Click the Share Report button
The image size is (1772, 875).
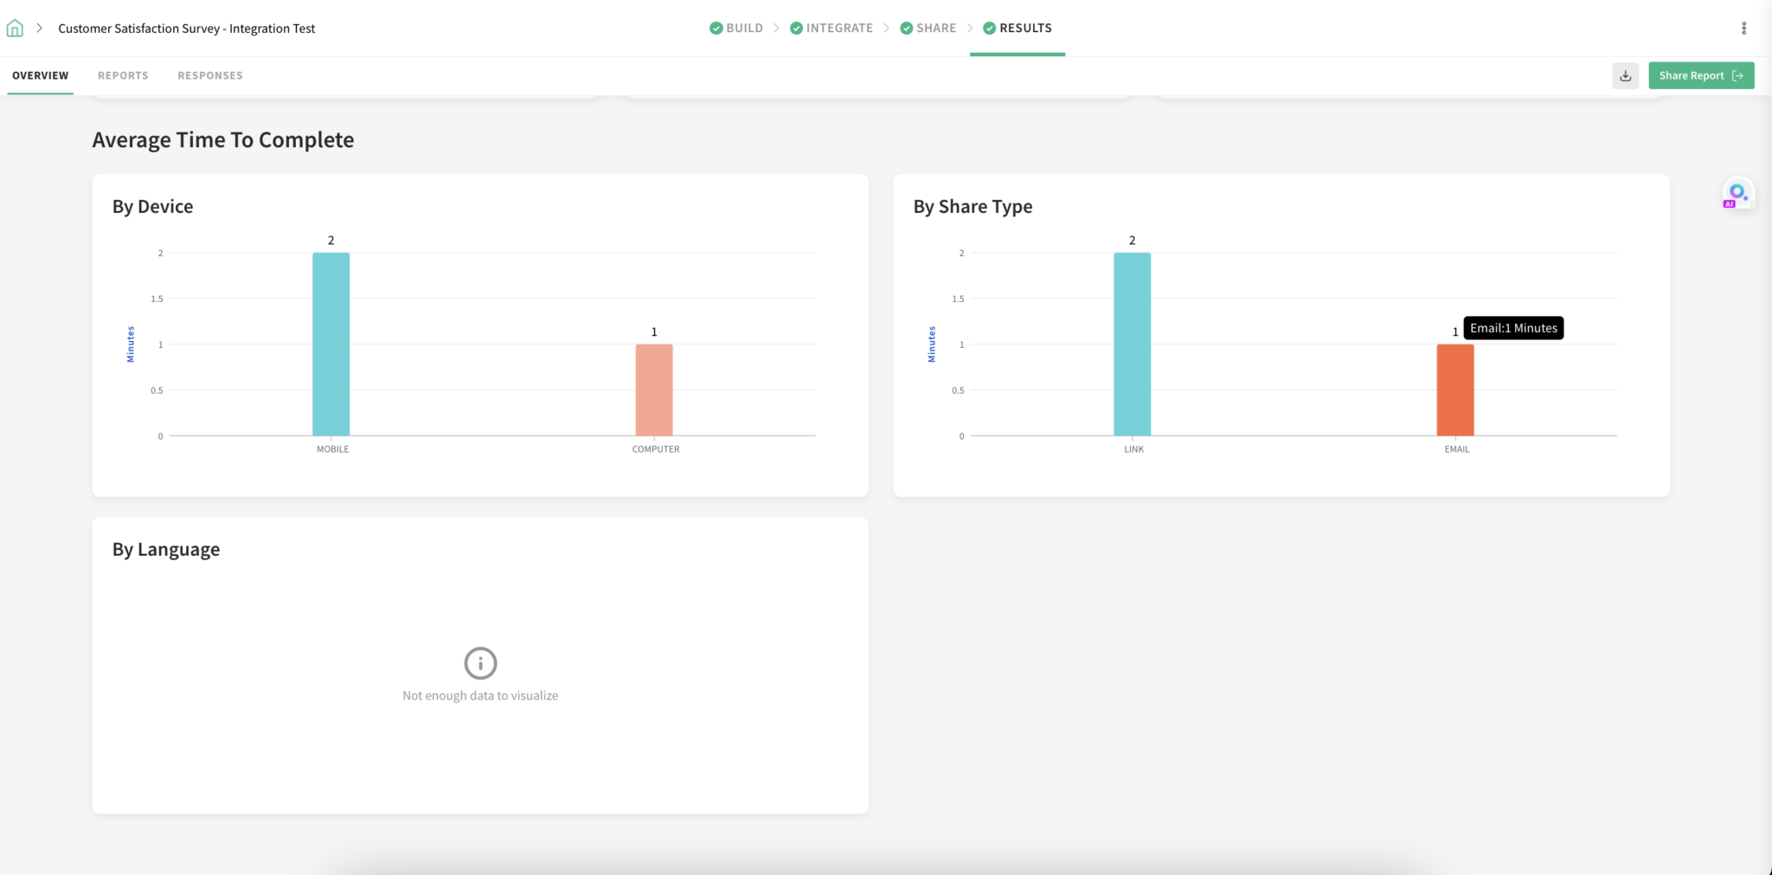point(1699,75)
